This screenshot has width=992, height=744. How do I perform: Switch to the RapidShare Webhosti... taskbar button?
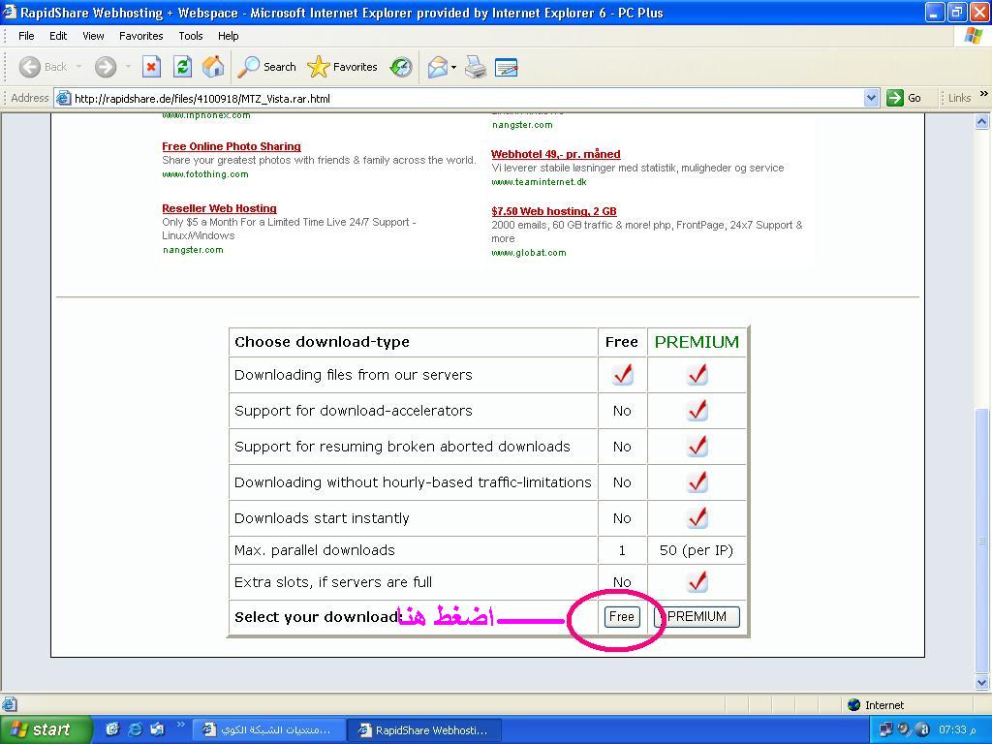(424, 730)
